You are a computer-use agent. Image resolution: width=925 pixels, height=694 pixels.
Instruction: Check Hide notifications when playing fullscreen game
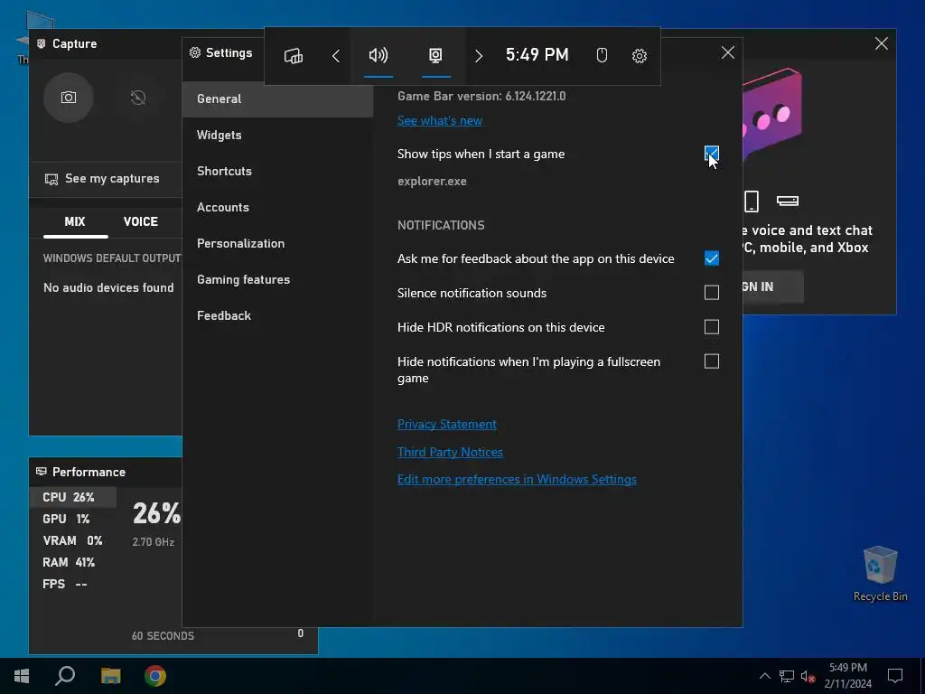[x=712, y=361]
